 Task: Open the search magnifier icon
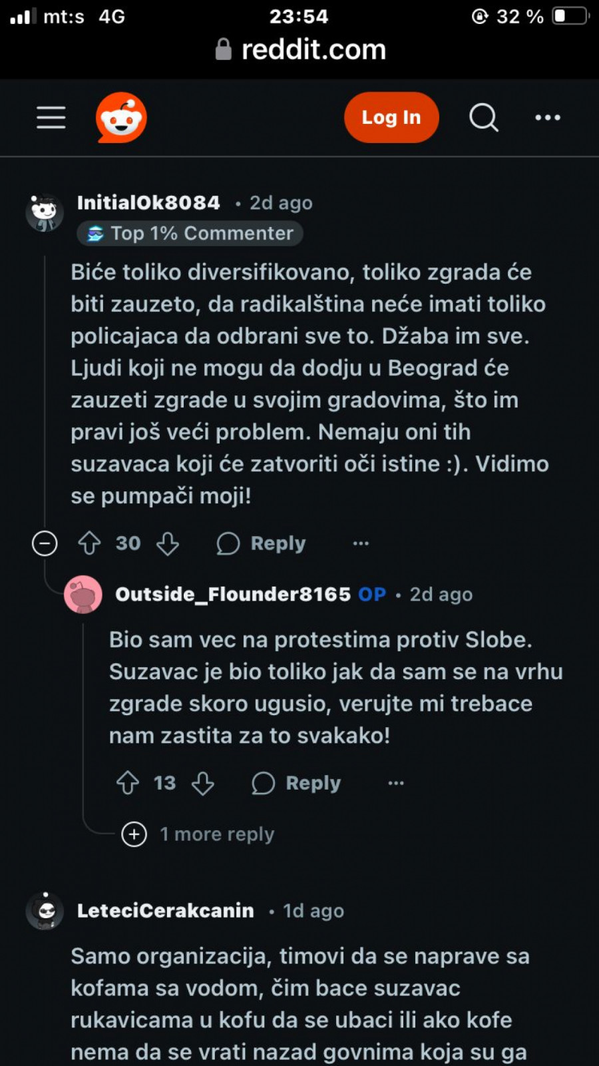(484, 118)
